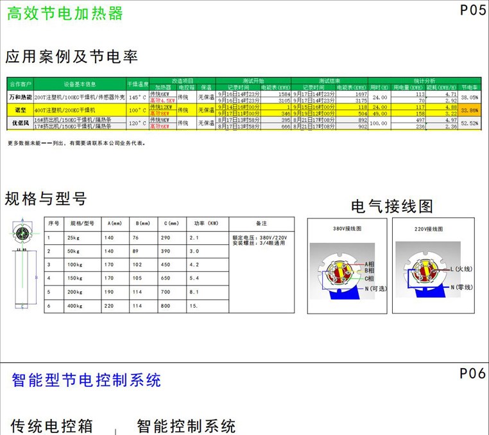Click the 电气接线图 heading
Screen dimensions: 489x435
coord(392,206)
